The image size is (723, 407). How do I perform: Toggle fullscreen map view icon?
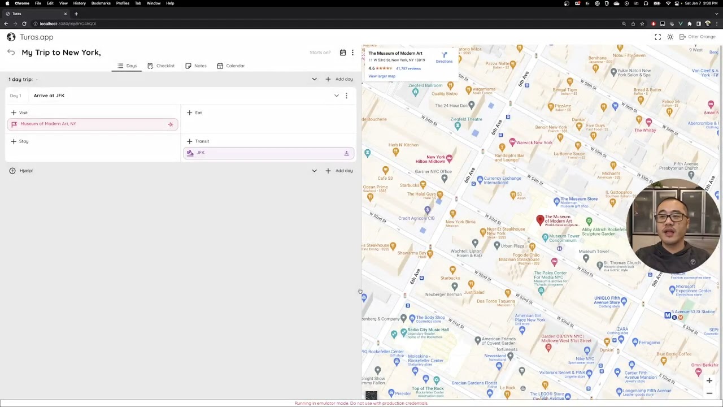[x=657, y=37]
